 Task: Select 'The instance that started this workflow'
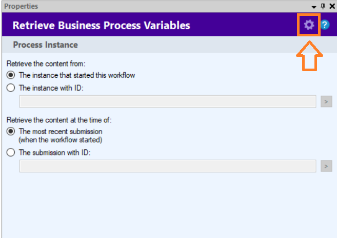11,75
